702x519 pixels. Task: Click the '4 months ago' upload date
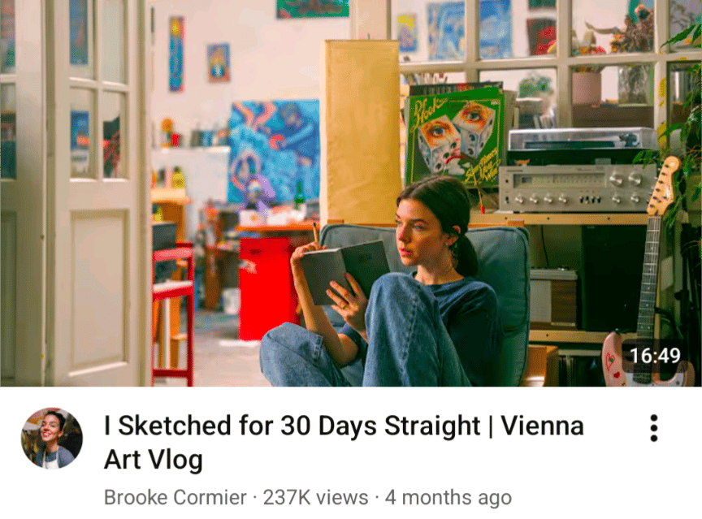[x=448, y=498]
